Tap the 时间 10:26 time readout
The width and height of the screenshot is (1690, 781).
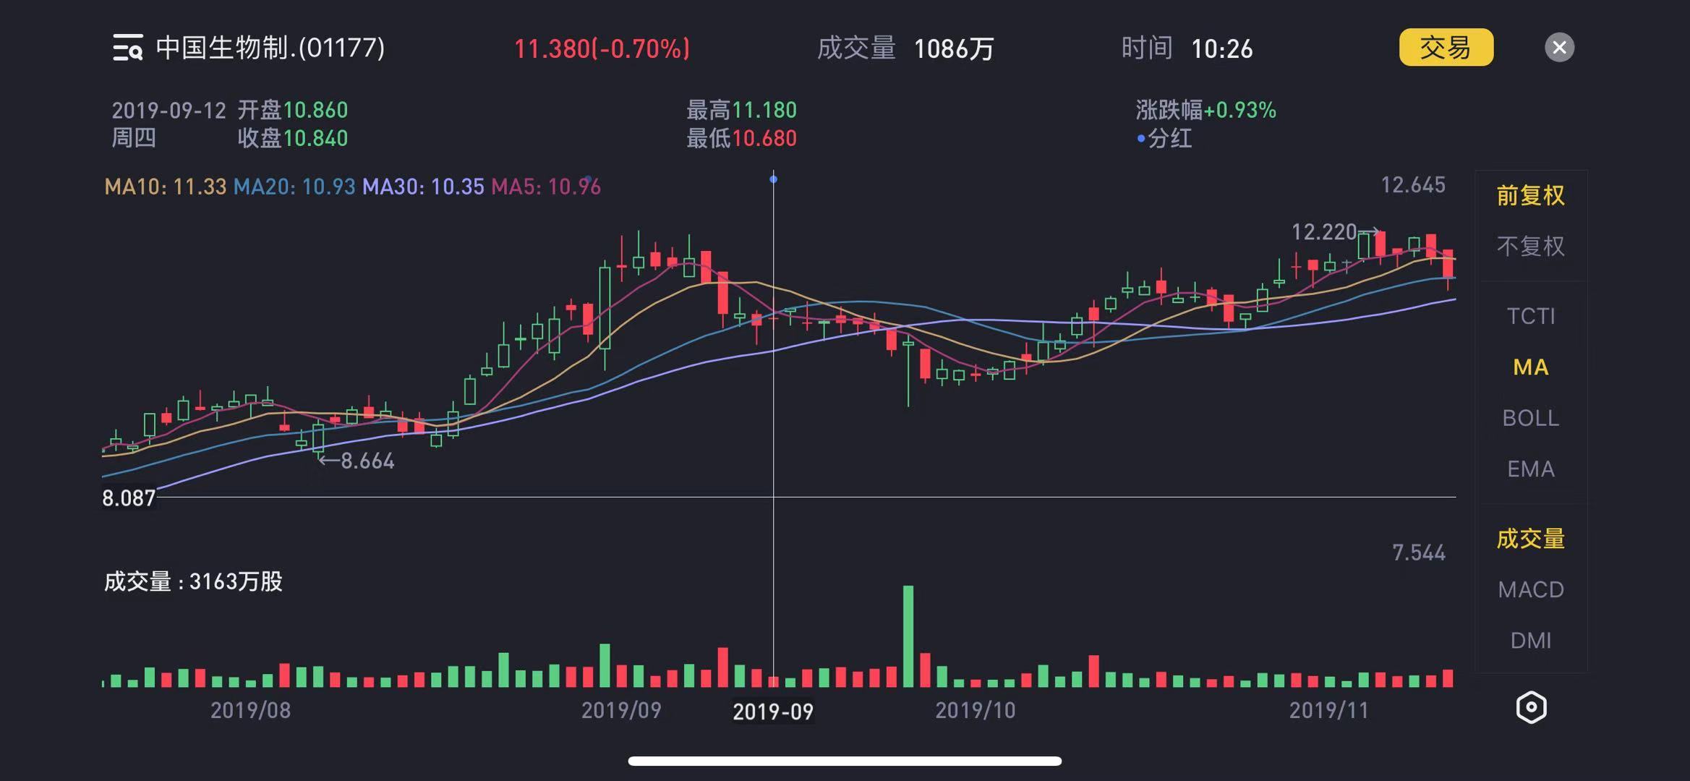1187,48
